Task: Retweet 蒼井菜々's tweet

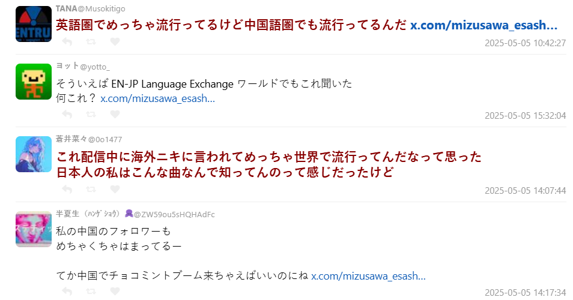Action: (x=91, y=190)
